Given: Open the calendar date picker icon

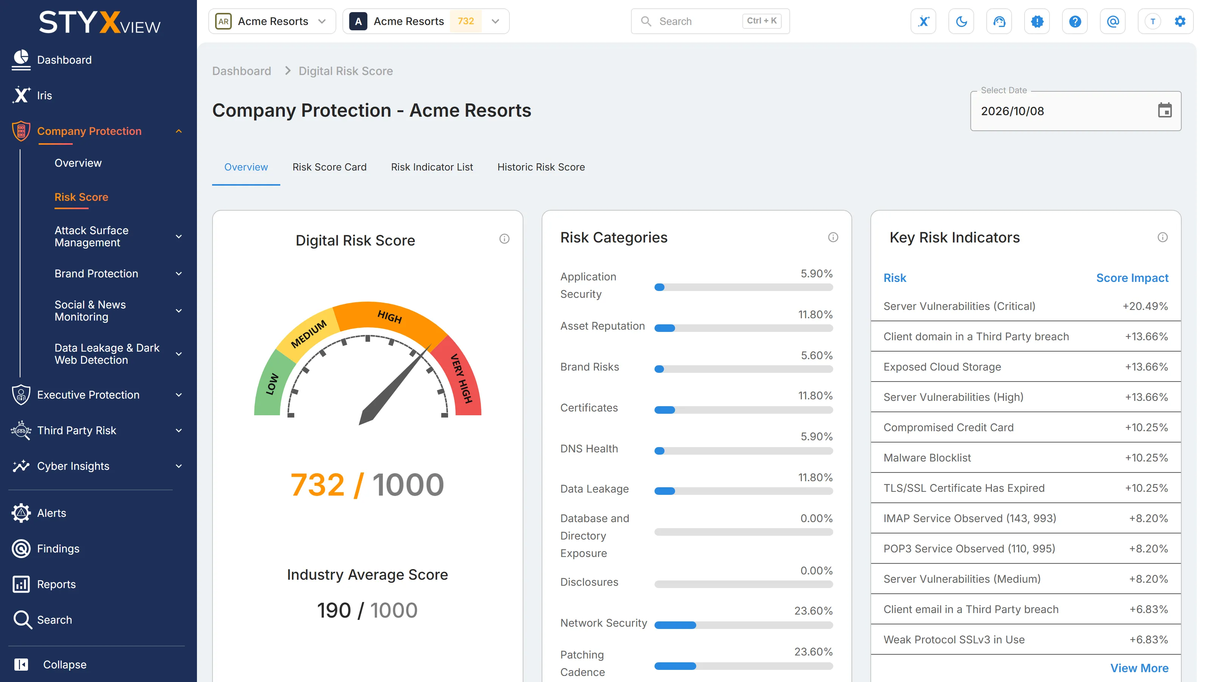Looking at the screenshot, I should point(1165,111).
